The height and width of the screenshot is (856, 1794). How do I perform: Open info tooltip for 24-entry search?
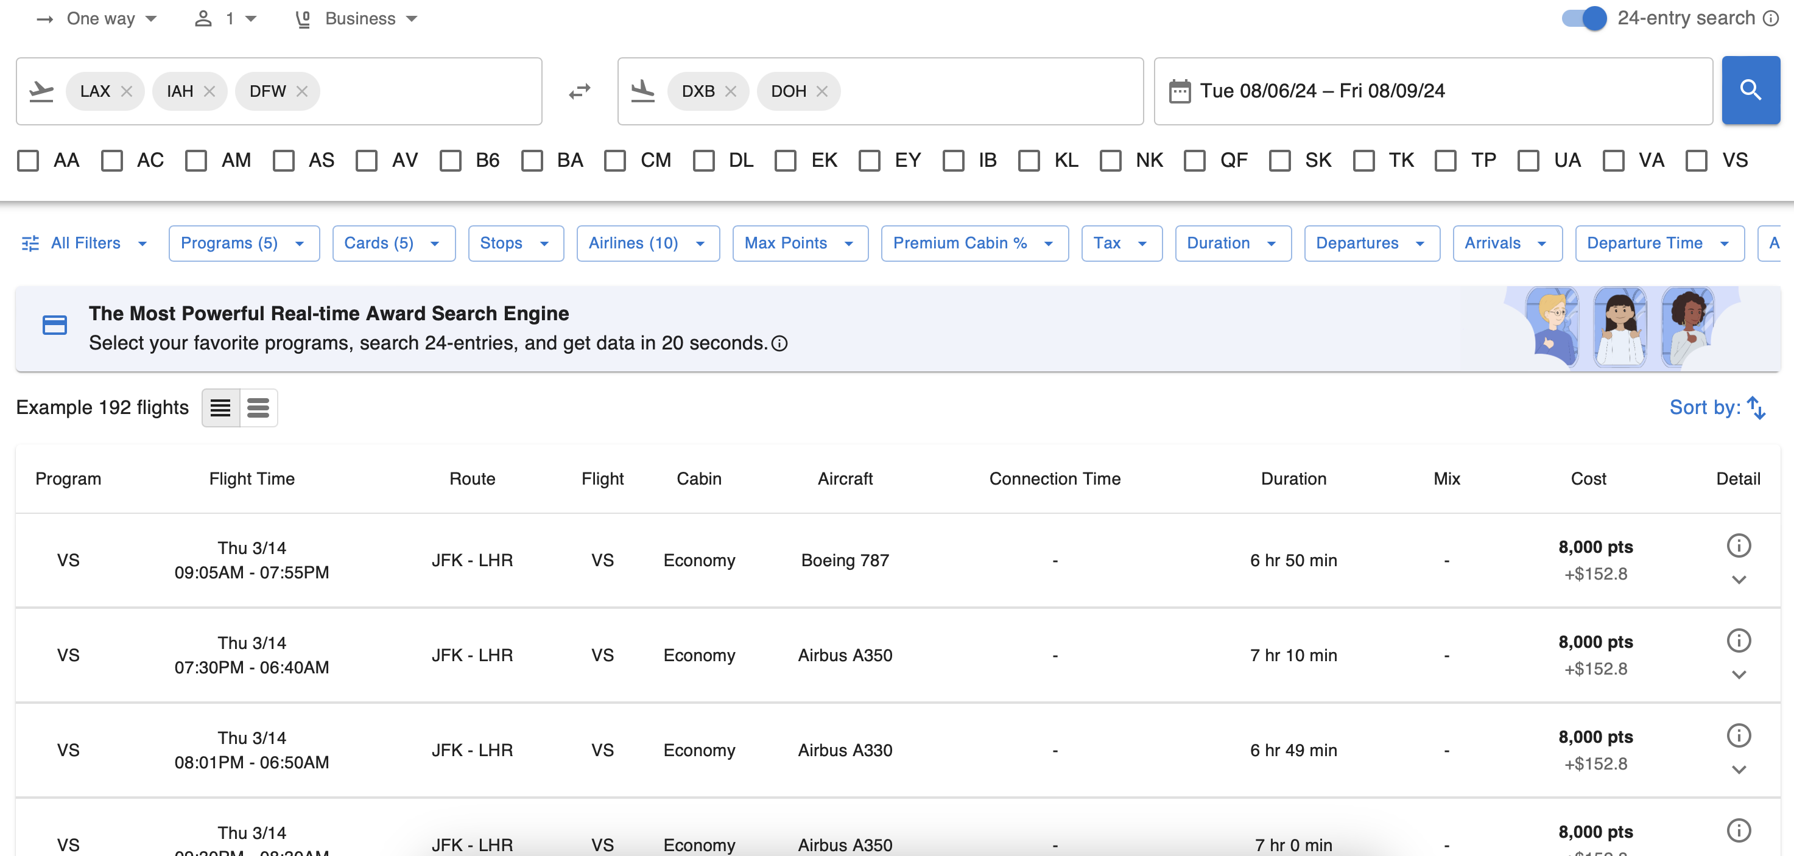tap(1770, 18)
